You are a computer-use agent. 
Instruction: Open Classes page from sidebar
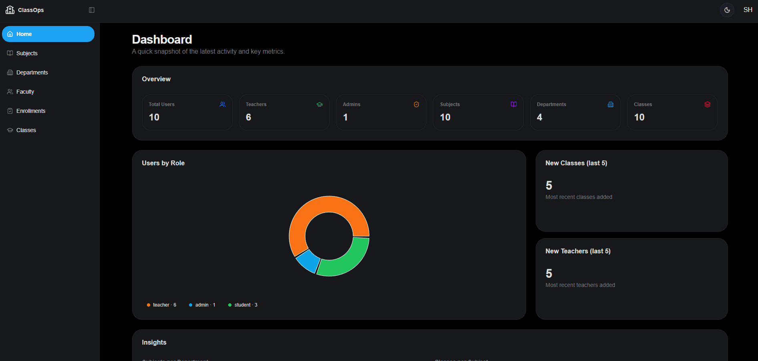(x=48, y=130)
